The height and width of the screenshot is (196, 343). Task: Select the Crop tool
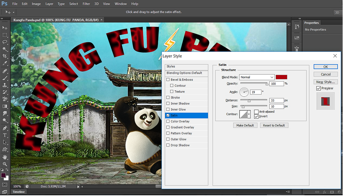point(5,56)
